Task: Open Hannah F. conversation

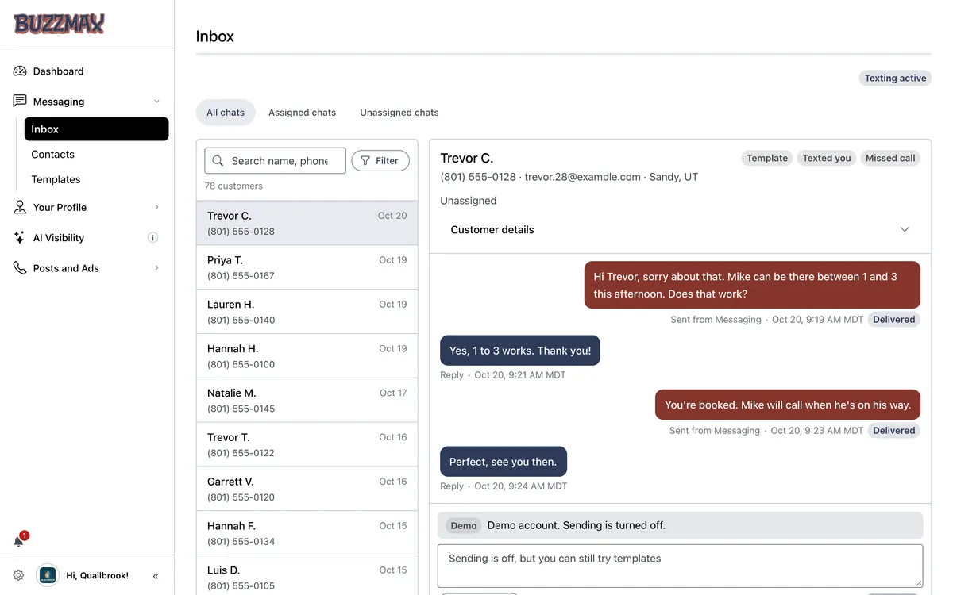Action: point(307,534)
